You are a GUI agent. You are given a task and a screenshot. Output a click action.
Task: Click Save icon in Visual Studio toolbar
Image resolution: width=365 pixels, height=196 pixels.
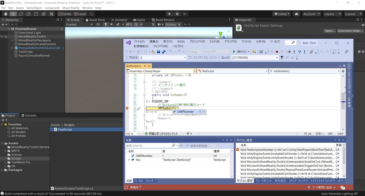(158, 52)
